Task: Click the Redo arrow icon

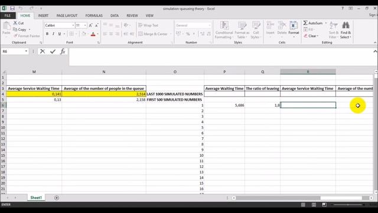Action: point(31,8)
